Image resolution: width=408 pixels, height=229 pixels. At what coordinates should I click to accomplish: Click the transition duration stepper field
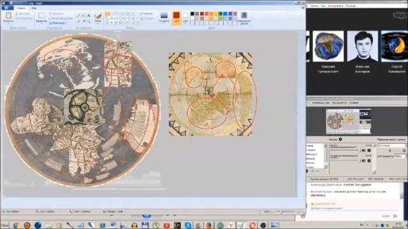coord(400,156)
